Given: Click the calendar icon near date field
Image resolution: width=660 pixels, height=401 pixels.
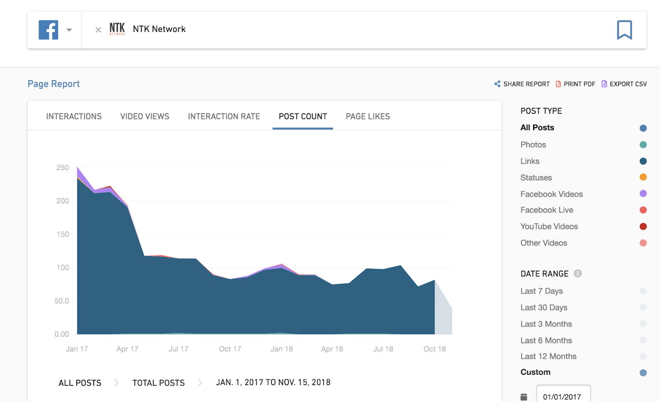Looking at the screenshot, I should tap(524, 396).
